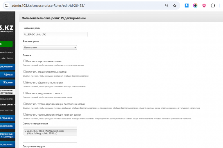Enable Включить персональные заявки checkbox
This screenshot has width=223, height=148.
point(24,61)
